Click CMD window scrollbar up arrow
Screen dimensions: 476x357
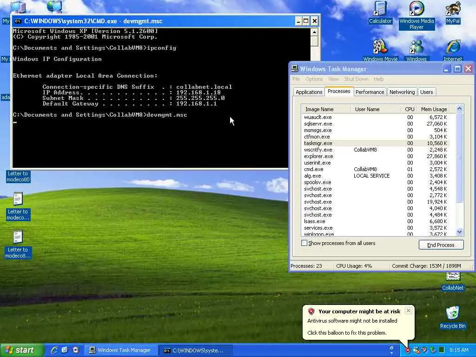(314, 32)
